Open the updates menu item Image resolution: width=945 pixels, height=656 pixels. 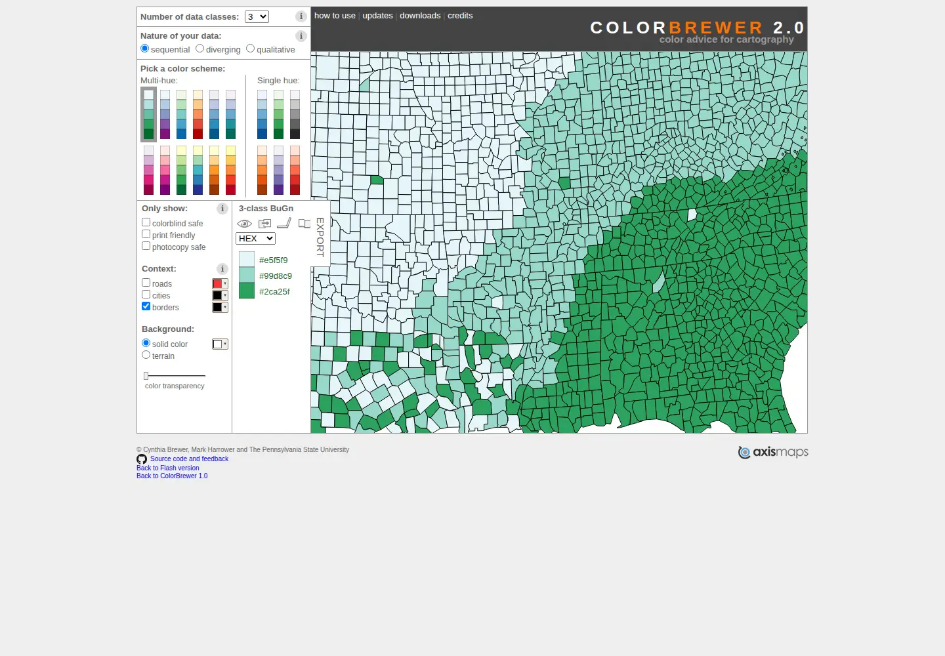377,16
